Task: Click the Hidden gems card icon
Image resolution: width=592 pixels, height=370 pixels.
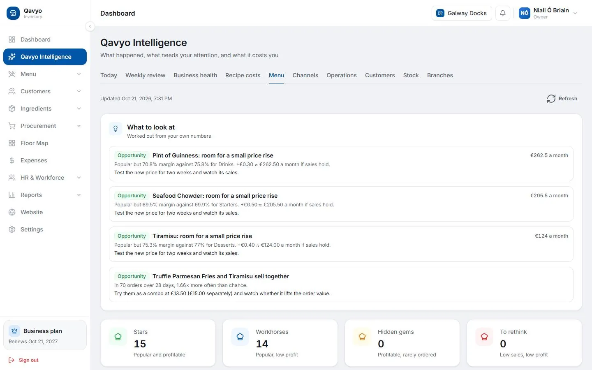Action: pyautogui.click(x=362, y=337)
